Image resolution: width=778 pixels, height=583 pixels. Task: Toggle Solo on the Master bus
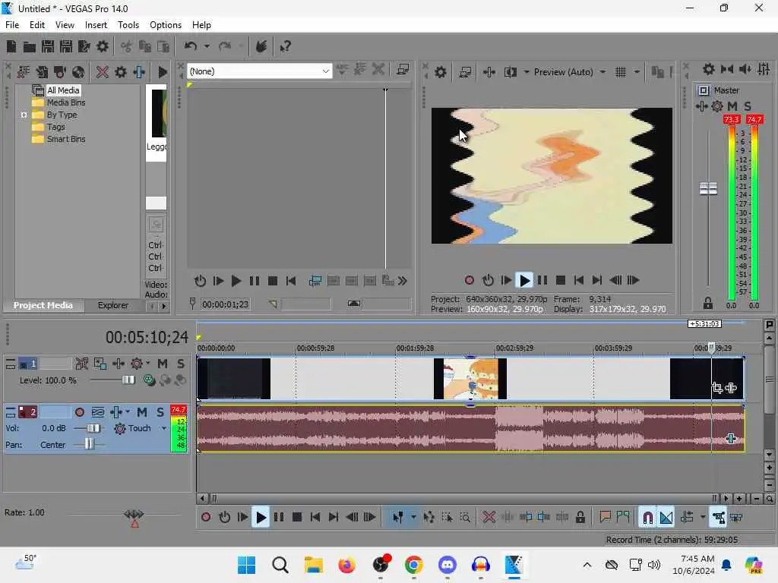click(748, 106)
